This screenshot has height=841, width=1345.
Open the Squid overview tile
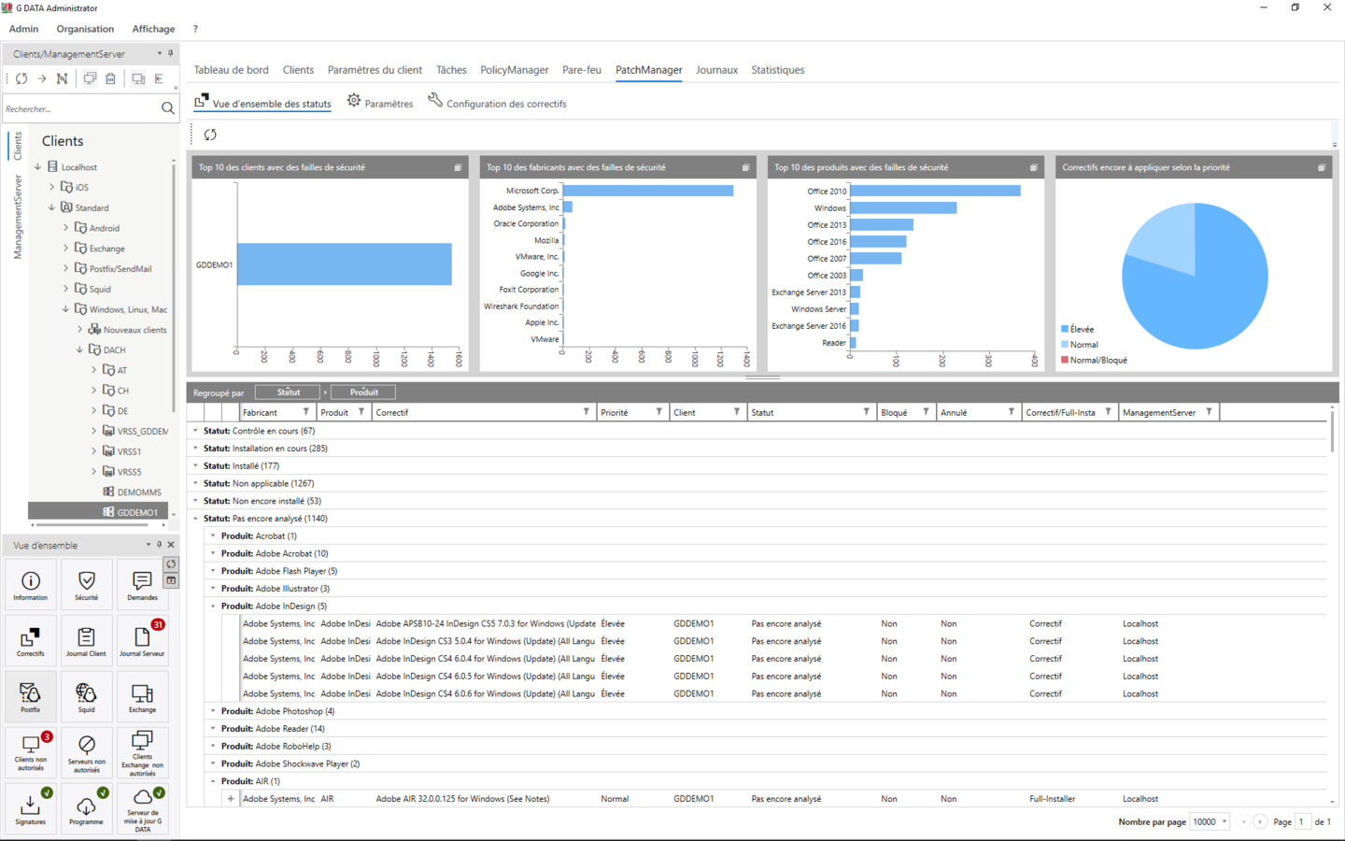point(87,697)
